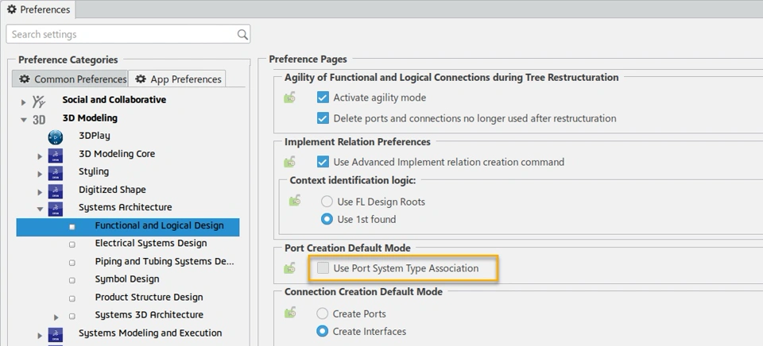Click the Digitized Shape icon
763x346 pixels.
point(56,190)
